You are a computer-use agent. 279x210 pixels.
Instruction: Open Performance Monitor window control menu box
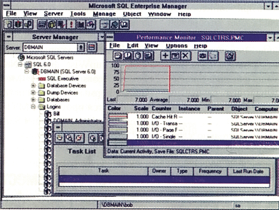point(110,37)
